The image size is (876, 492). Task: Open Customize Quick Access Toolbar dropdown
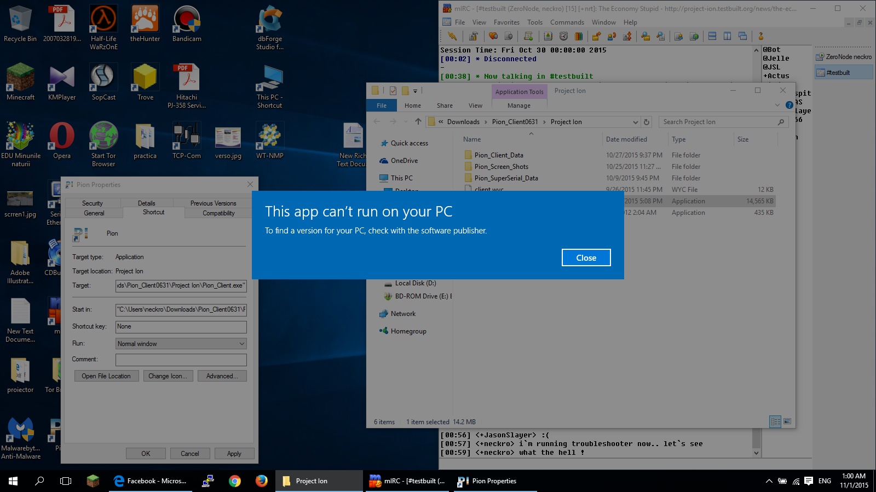coord(415,91)
